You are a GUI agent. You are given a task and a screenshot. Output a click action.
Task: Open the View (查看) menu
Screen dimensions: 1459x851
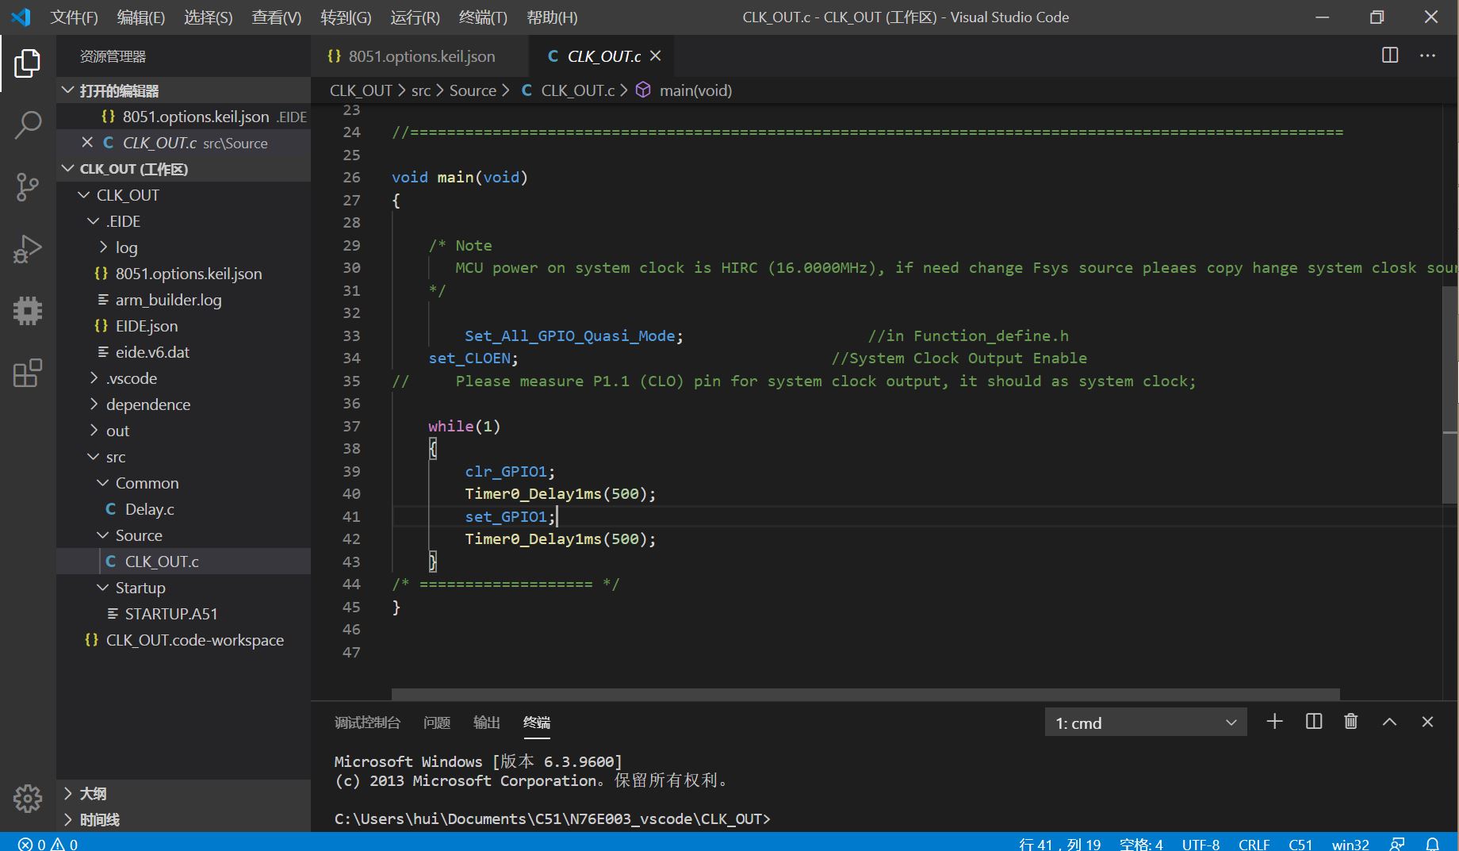276,17
